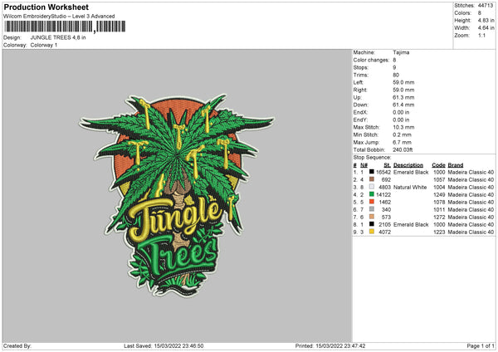Click the 'Description' column header
This screenshot has height=352, width=498.
coord(408,165)
